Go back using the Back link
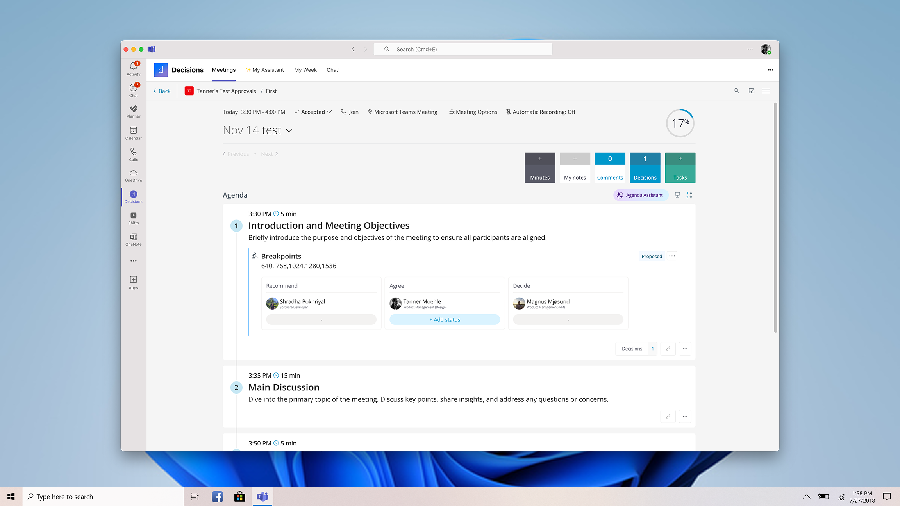The width and height of the screenshot is (900, 506). point(161,91)
